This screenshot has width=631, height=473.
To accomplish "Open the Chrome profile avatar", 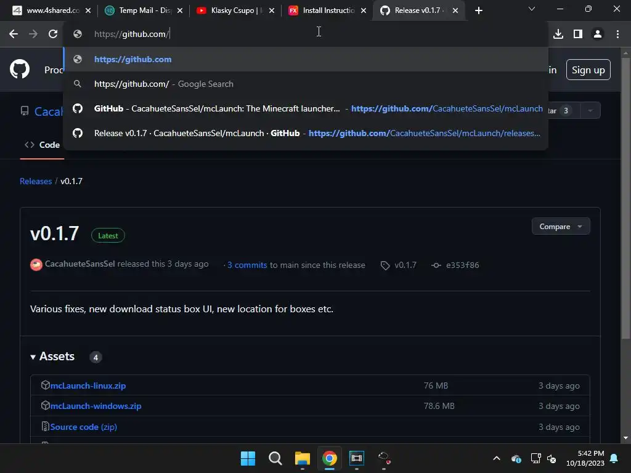I will tap(598, 34).
